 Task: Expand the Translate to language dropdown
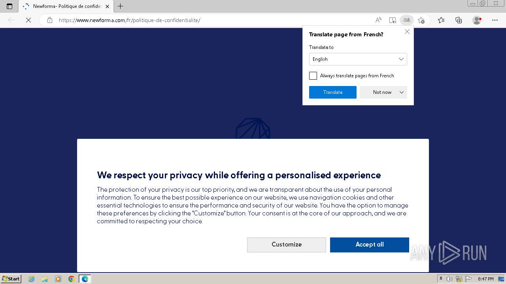pos(358,59)
